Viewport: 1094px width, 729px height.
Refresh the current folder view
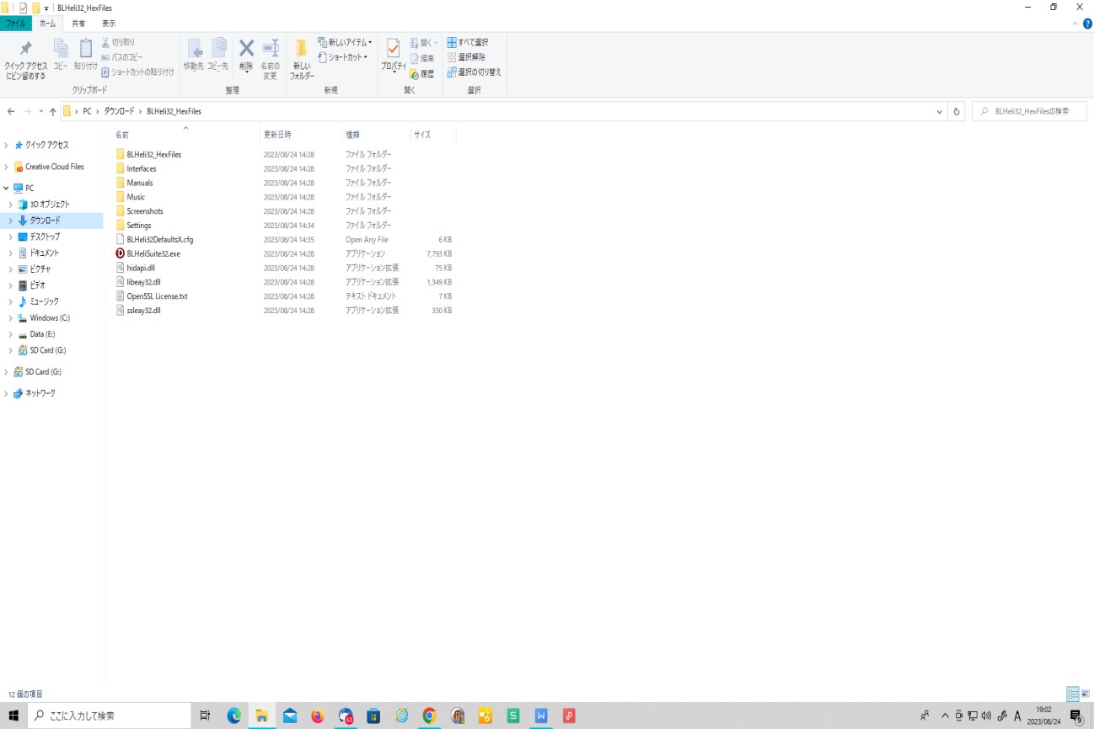(957, 111)
